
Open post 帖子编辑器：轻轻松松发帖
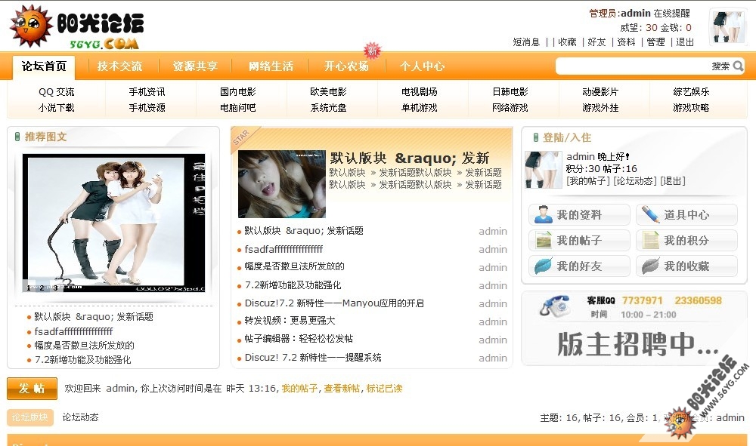tap(299, 339)
